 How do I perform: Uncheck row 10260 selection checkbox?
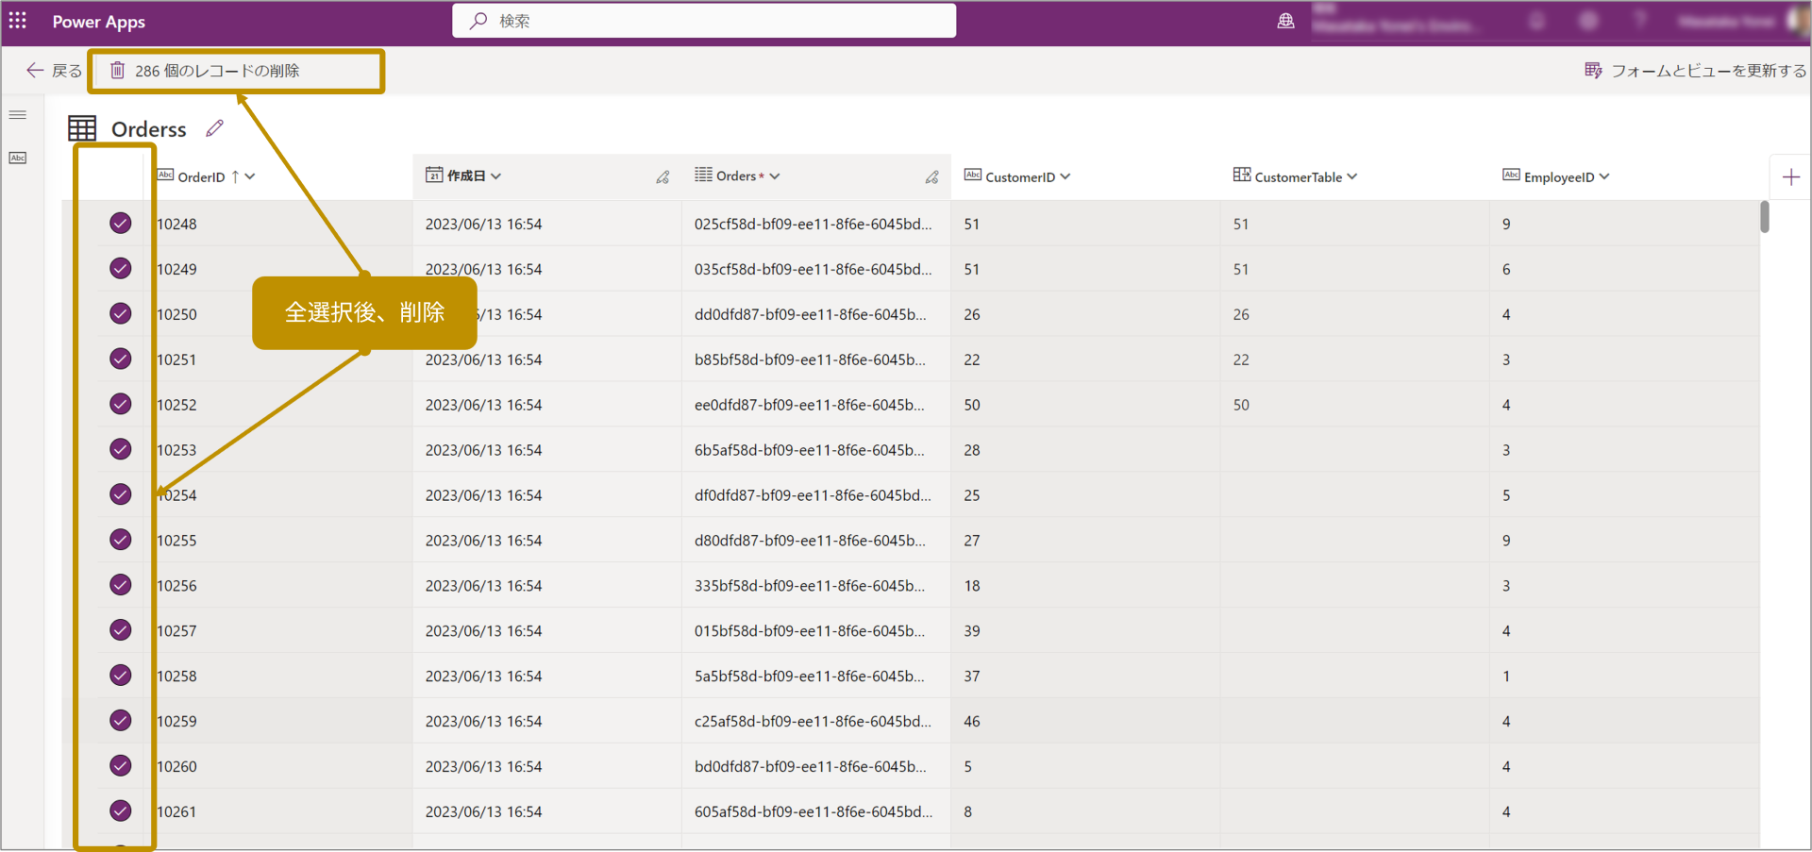click(x=121, y=766)
